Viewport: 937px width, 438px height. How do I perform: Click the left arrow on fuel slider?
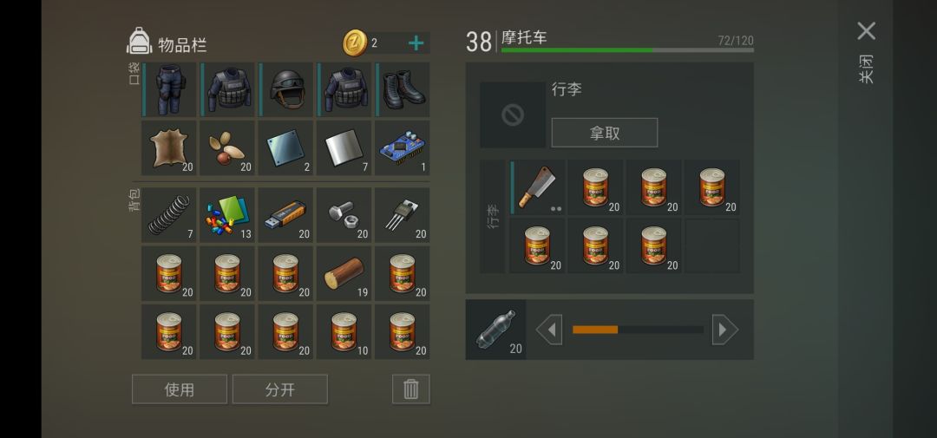(548, 330)
